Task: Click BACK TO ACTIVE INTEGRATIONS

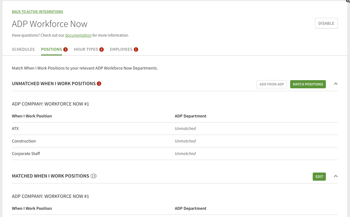Action: pos(37,12)
